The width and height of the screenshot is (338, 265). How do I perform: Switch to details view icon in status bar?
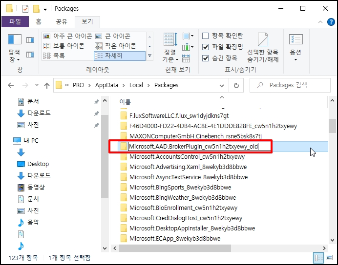(319, 258)
